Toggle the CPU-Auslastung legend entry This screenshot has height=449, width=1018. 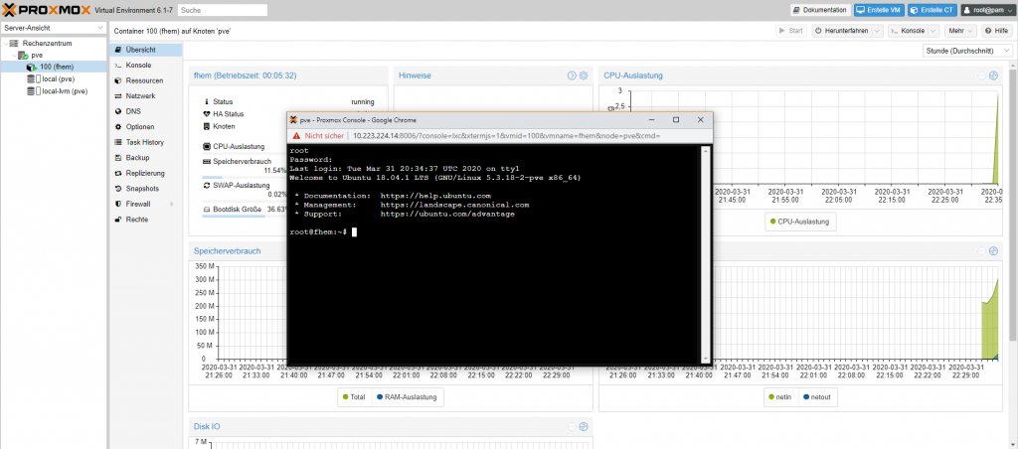click(800, 222)
